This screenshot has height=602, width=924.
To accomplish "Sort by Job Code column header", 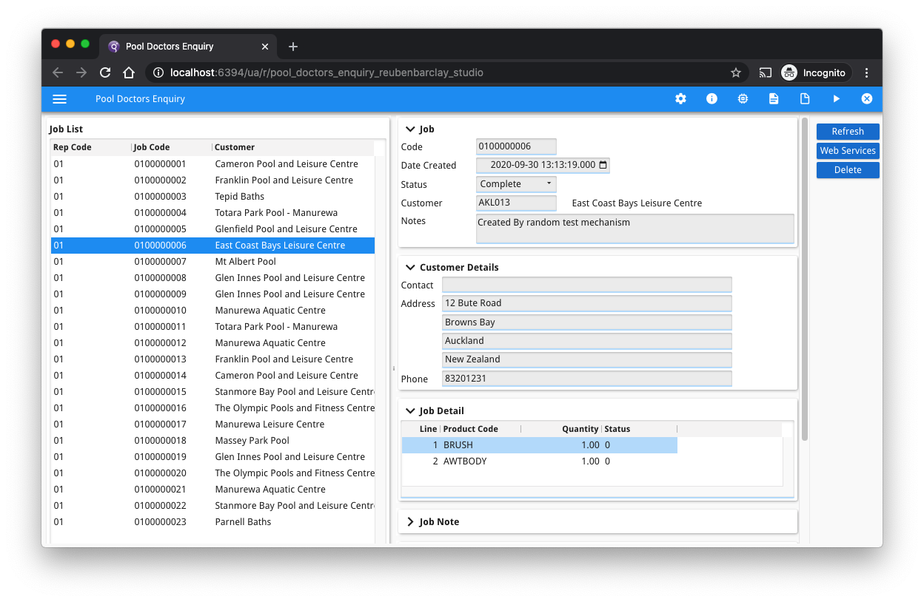I will [172, 147].
